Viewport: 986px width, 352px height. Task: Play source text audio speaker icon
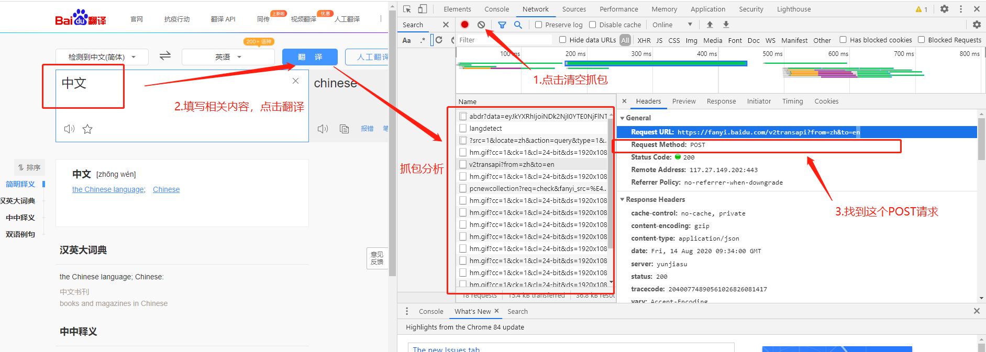(69, 129)
